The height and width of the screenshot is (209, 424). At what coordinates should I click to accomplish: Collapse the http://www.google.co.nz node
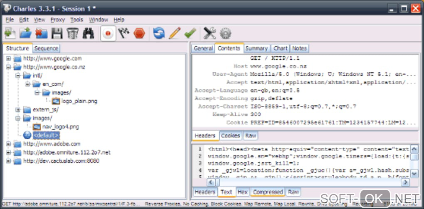click(x=9, y=67)
